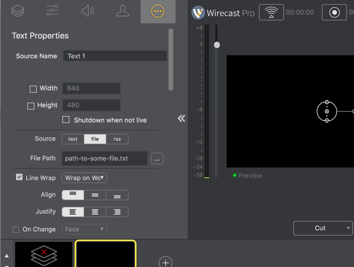The image size is (354, 267).
Task: Open the audio speaker tab icon
Action: pyautogui.click(x=87, y=11)
